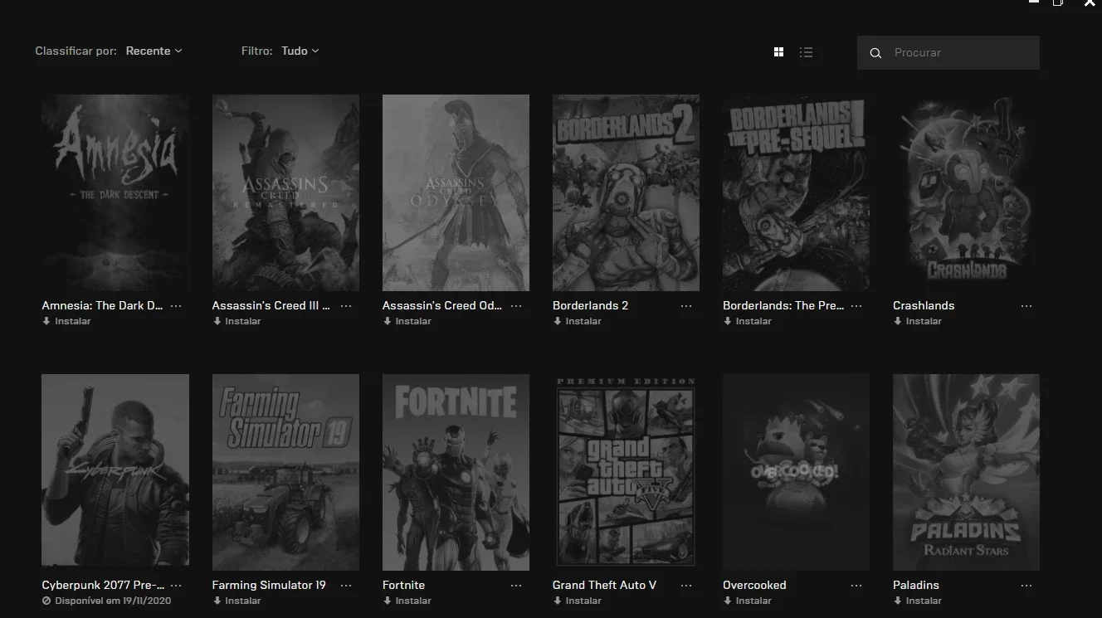The width and height of the screenshot is (1102, 618).
Task: Focus the Procurar search field
Action: (948, 52)
